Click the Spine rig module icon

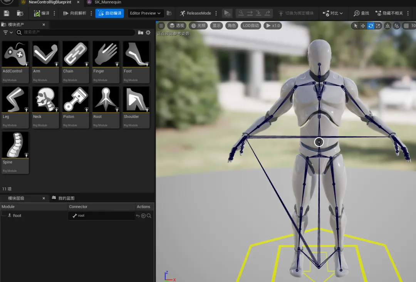[15, 146]
